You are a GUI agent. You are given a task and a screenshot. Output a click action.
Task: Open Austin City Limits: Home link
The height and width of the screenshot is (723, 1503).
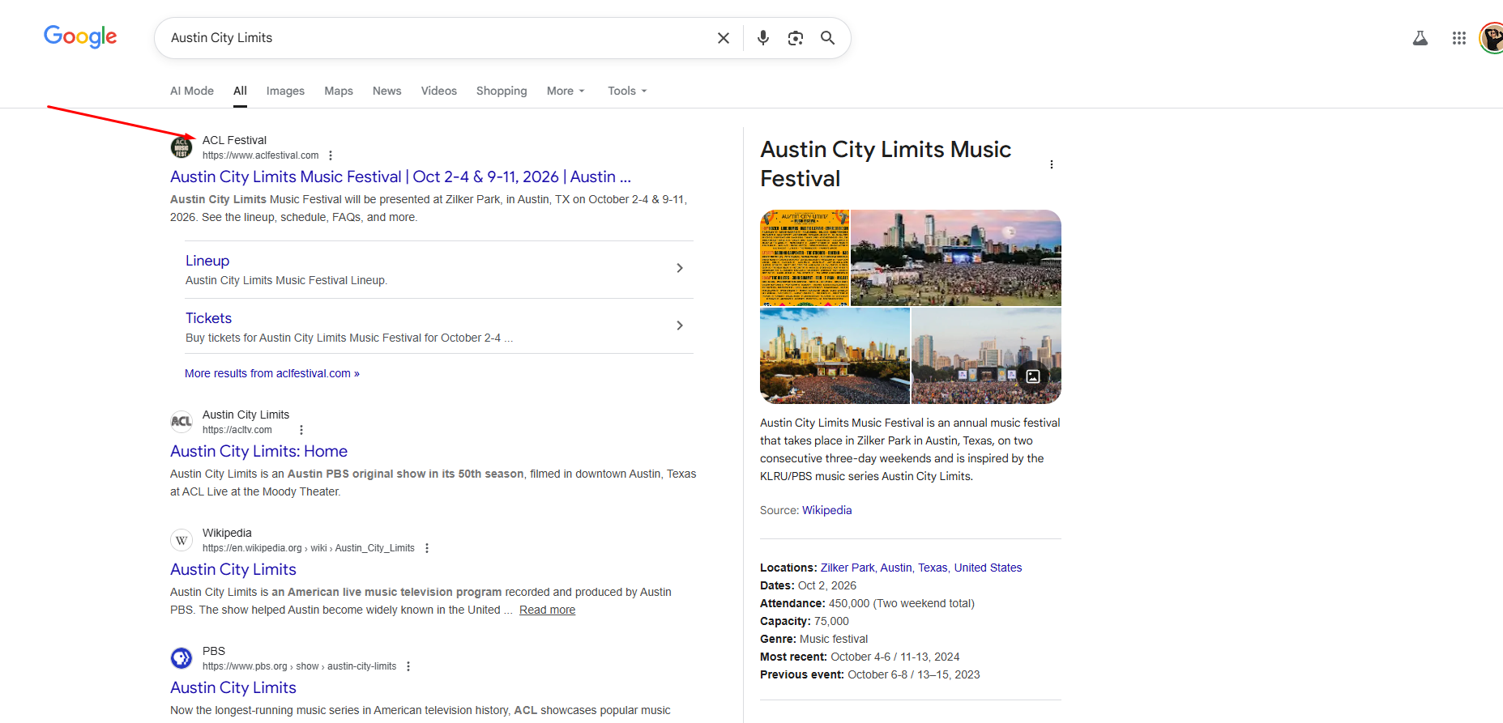point(258,451)
